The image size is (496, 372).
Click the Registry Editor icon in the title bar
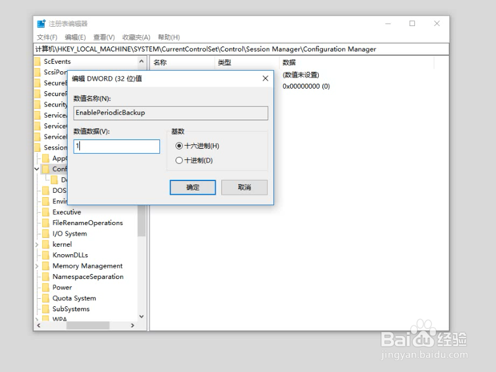pyautogui.click(x=42, y=23)
